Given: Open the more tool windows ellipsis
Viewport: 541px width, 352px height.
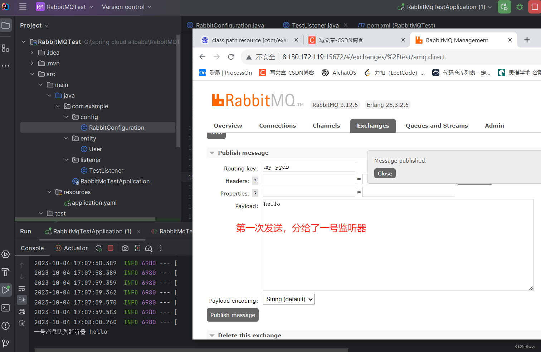Looking at the screenshot, I should click(6, 66).
